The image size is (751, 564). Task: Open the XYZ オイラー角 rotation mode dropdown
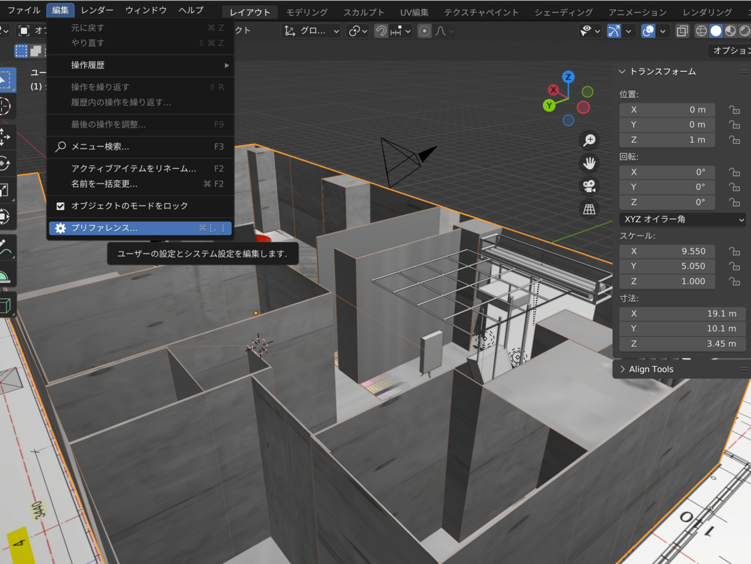(682, 219)
